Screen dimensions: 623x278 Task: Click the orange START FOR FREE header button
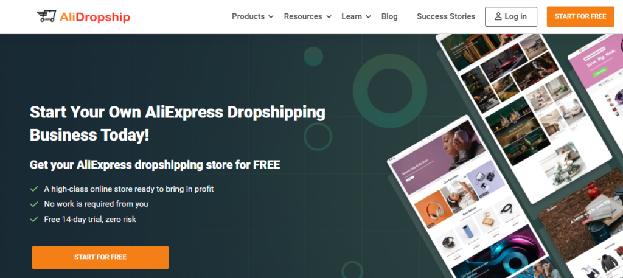point(580,16)
